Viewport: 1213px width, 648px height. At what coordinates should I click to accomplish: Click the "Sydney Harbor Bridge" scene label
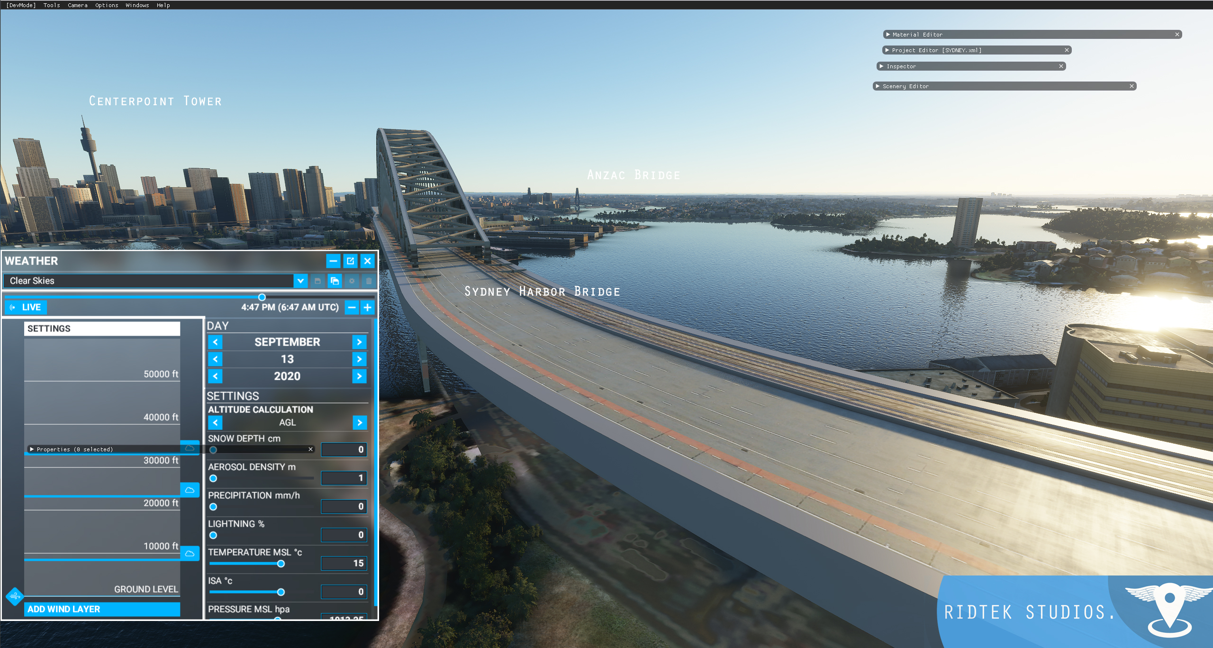tap(542, 292)
